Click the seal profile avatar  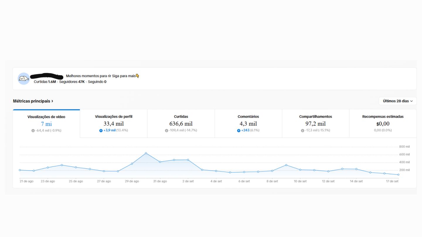(x=24, y=79)
